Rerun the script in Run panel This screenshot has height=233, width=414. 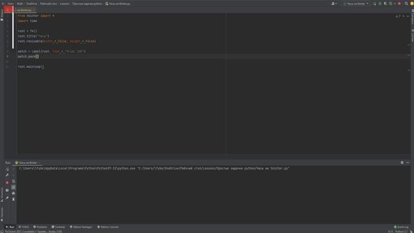(7, 169)
